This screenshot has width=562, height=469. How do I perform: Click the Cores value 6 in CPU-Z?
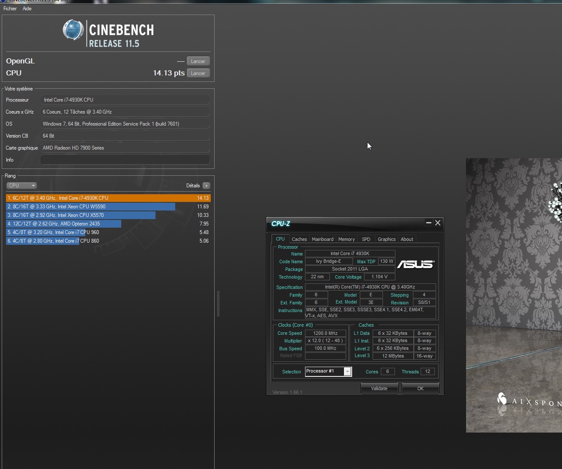pos(388,372)
